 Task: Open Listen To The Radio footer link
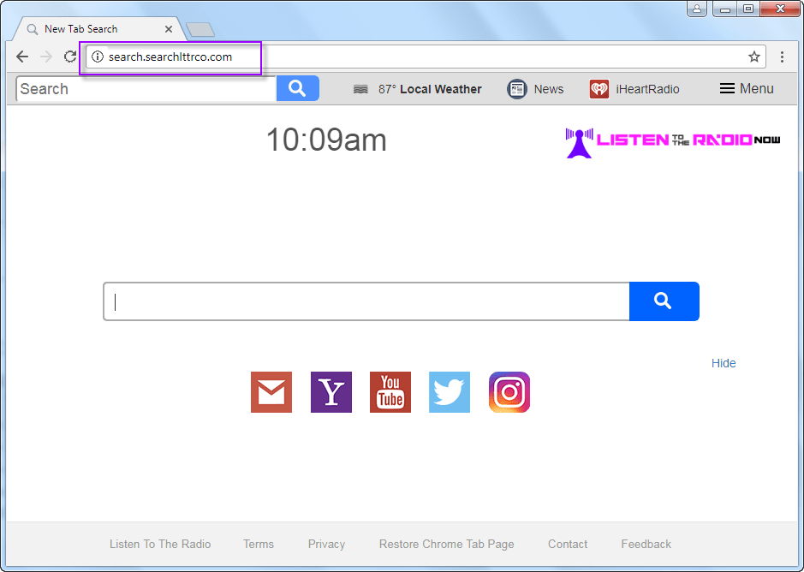tap(160, 545)
